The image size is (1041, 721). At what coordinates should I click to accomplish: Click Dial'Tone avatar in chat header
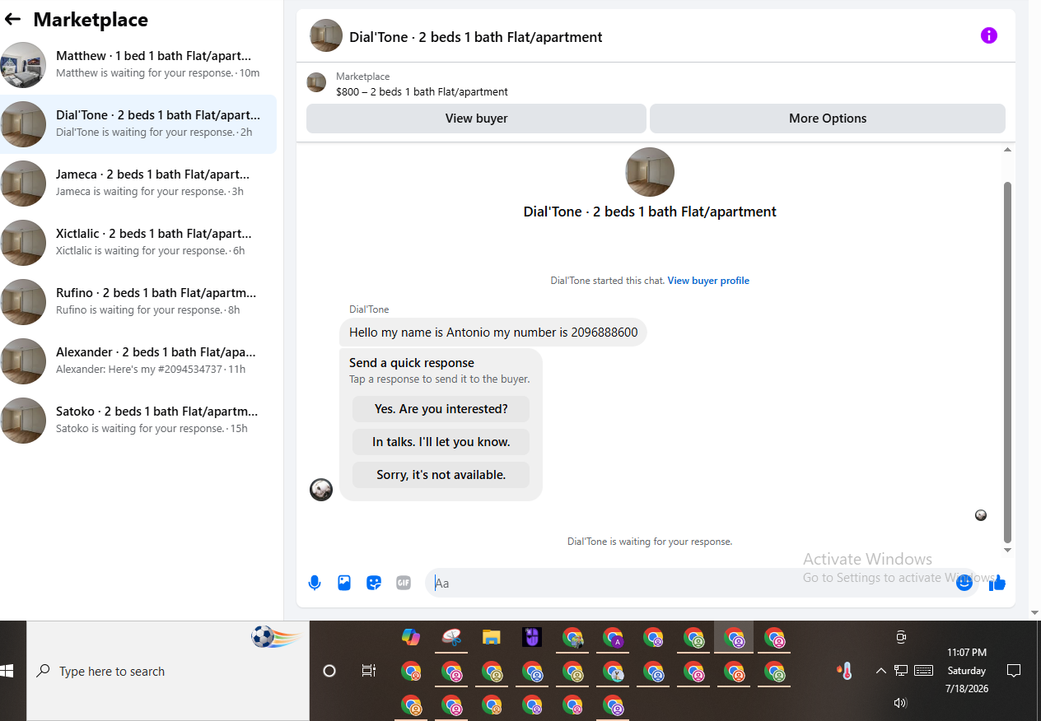326,35
